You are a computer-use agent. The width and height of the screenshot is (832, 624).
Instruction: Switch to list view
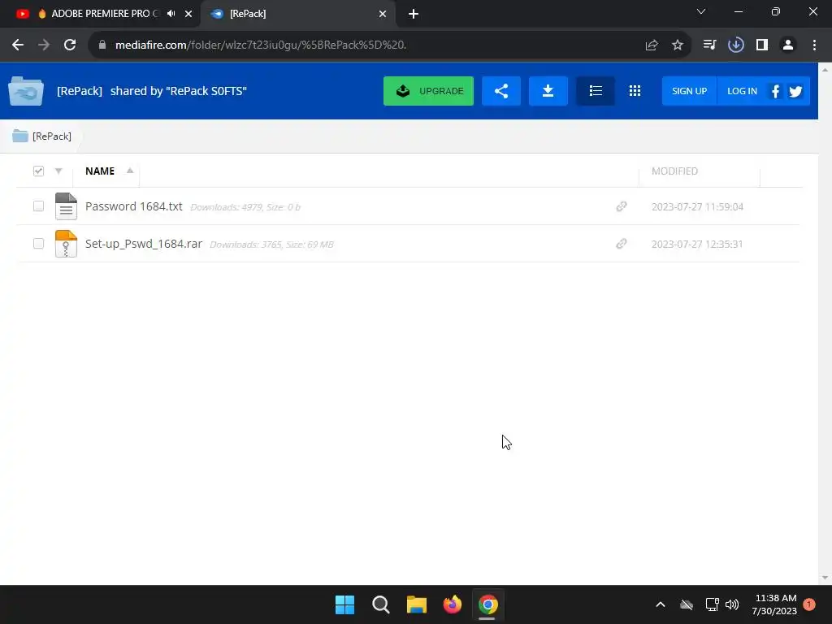596,91
